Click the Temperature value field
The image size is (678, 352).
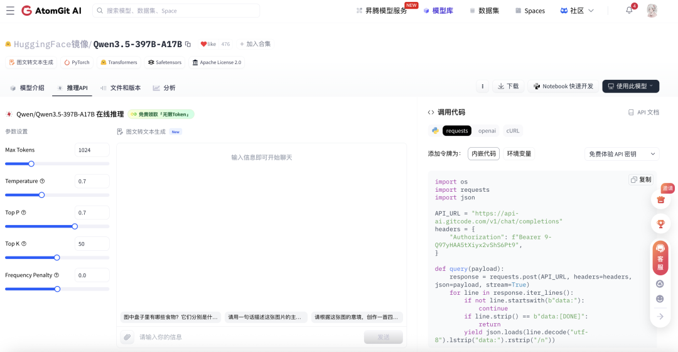tap(92, 181)
